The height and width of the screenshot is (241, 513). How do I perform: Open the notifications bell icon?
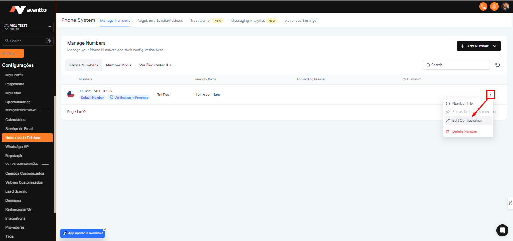(494, 6)
